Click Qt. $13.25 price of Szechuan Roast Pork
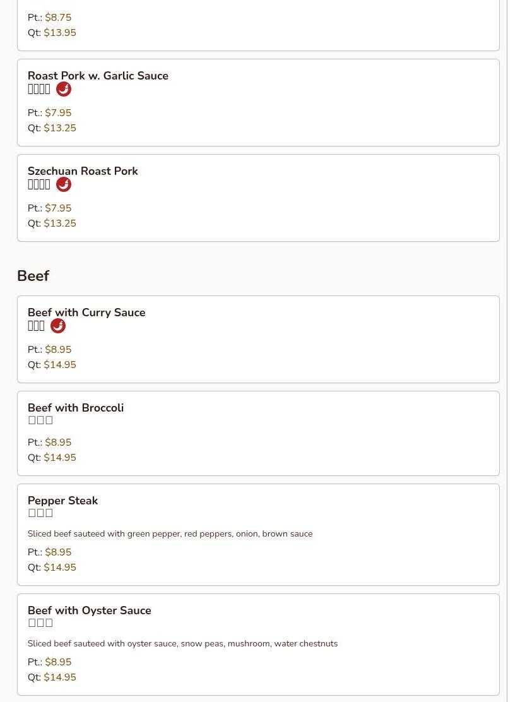Image resolution: width=520 pixels, height=702 pixels. (59, 223)
